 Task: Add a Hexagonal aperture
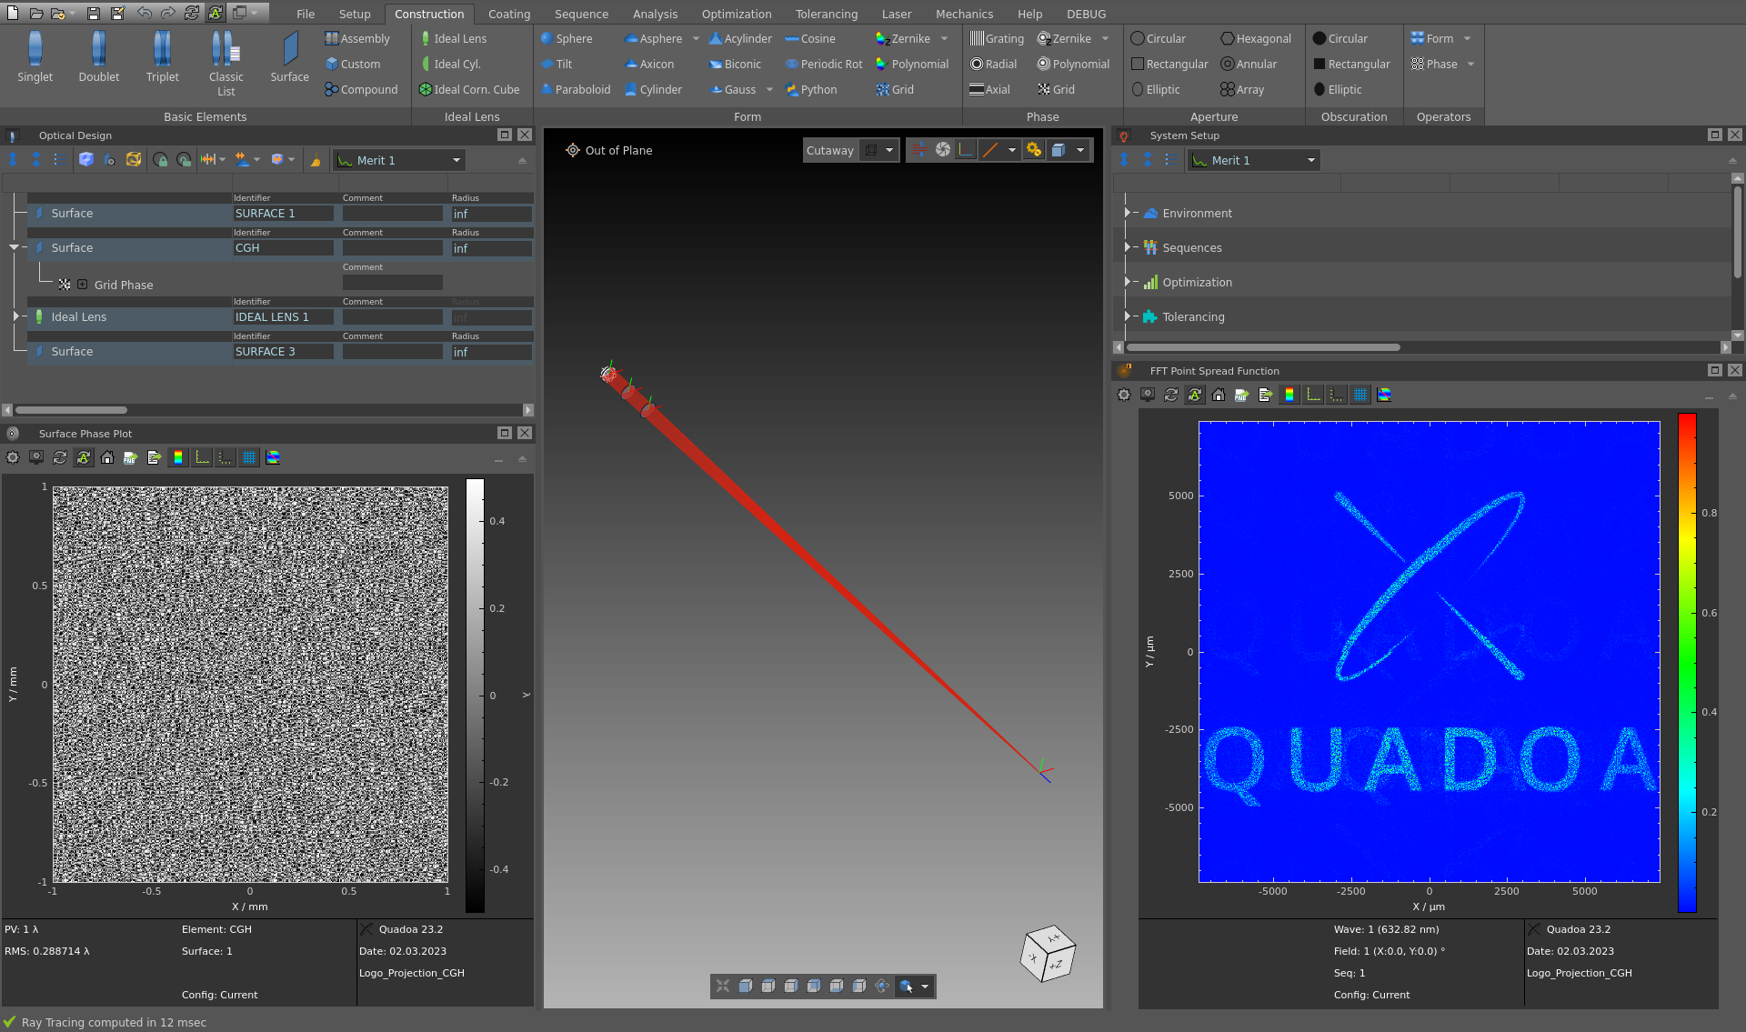1256,38
